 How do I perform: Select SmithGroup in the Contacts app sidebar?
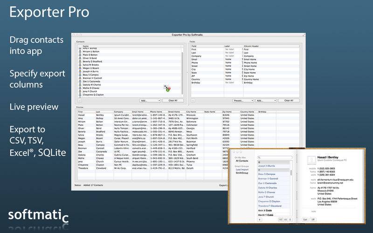pos(242,173)
